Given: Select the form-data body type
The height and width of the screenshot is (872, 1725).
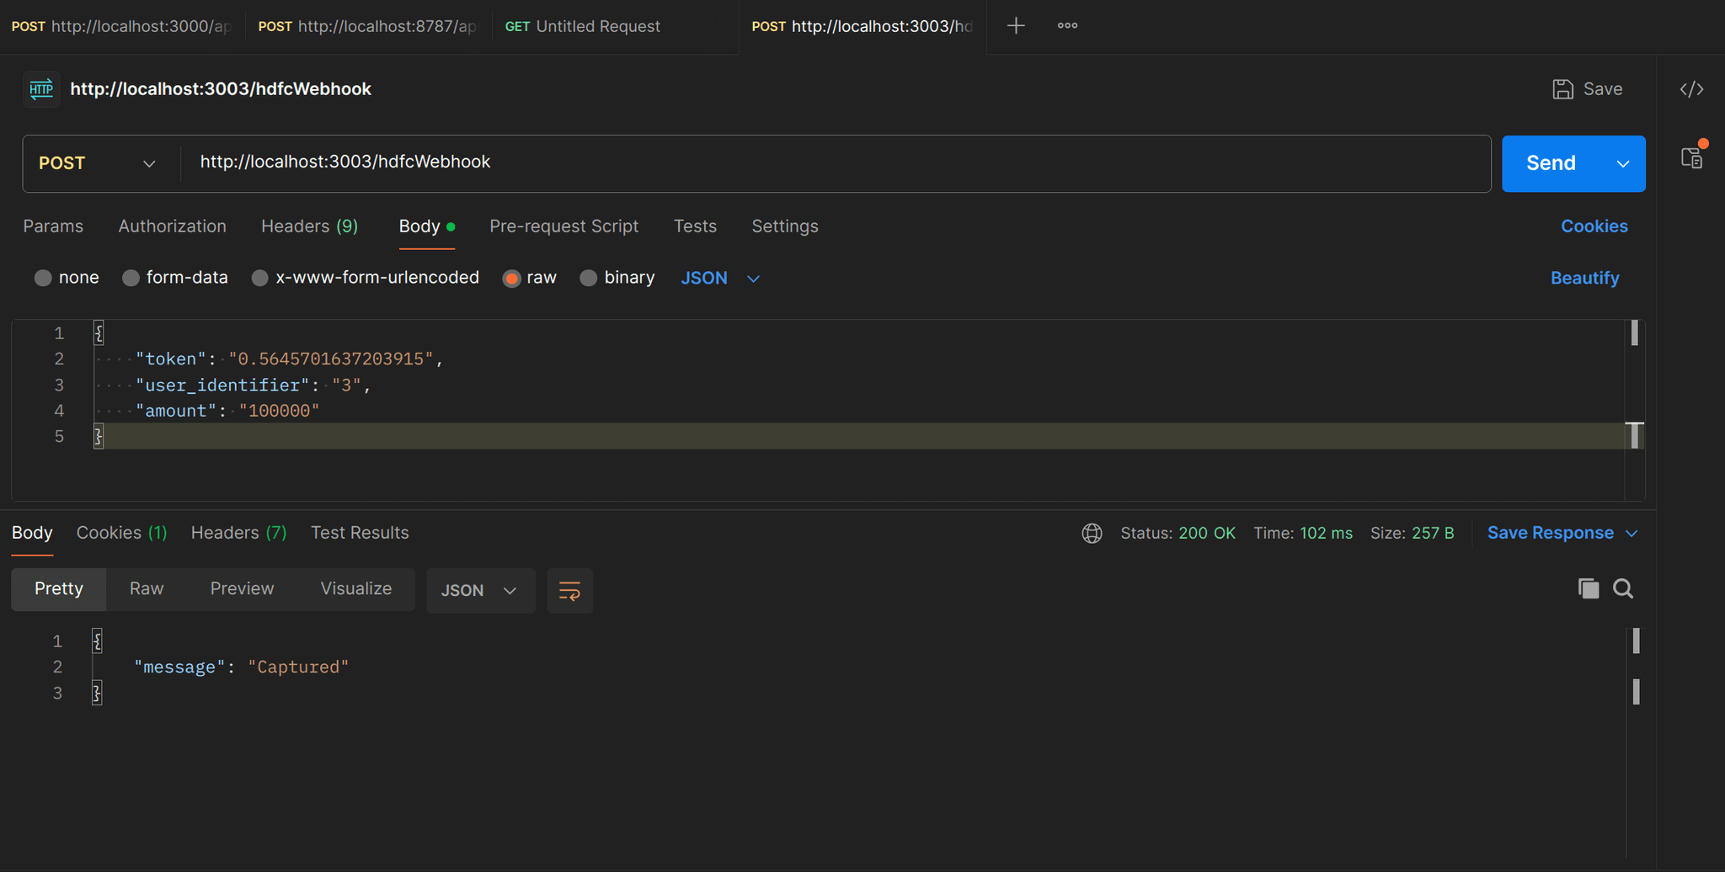Looking at the screenshot, I should click(175, 278).
